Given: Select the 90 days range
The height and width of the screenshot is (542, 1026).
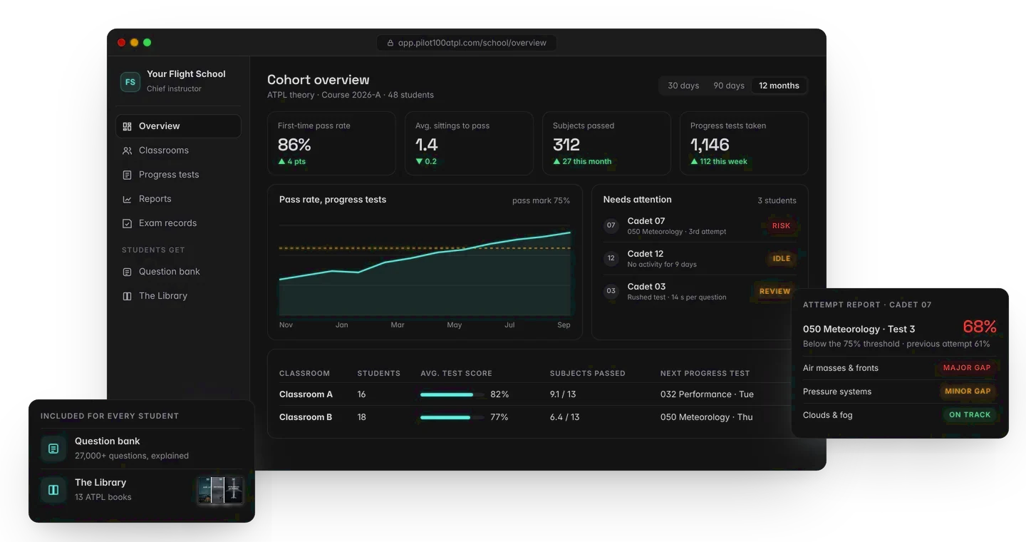Looking at the screenshot, I should [x=729, y=86].
